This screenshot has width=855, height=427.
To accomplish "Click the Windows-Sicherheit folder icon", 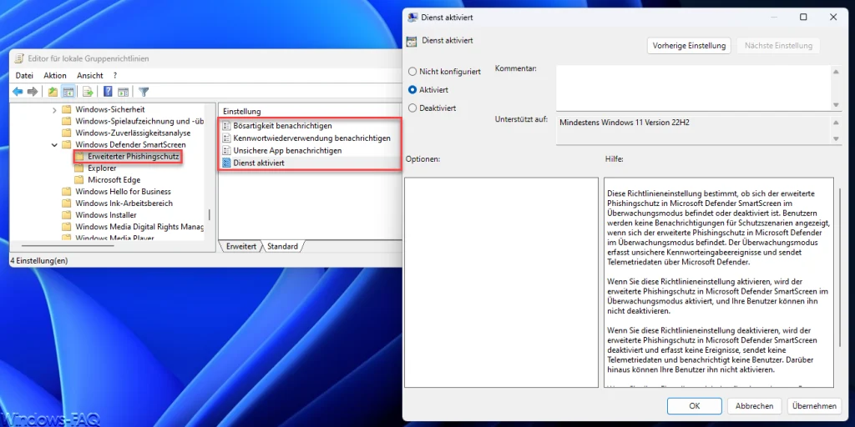I will click(x=67, y=109).
